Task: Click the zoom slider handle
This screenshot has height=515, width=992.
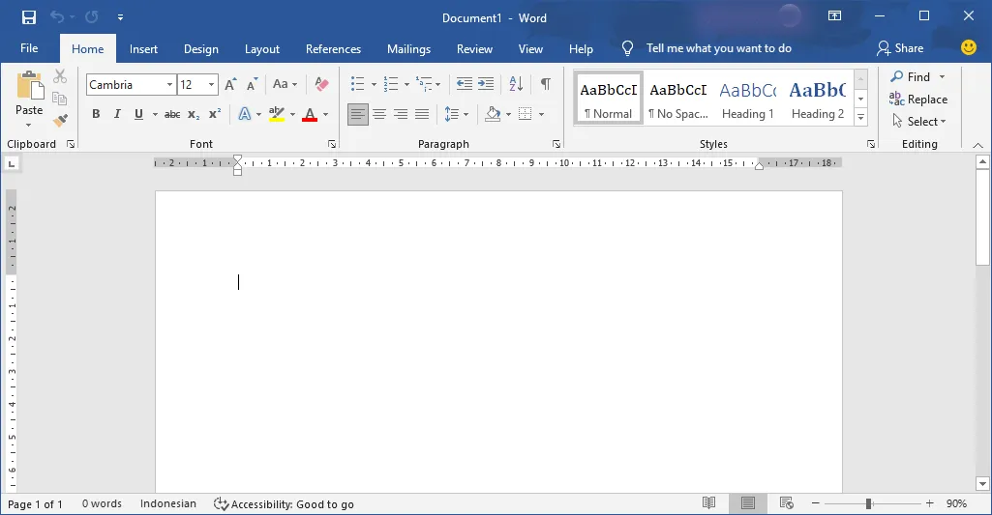Action: [x=869, y=503]
